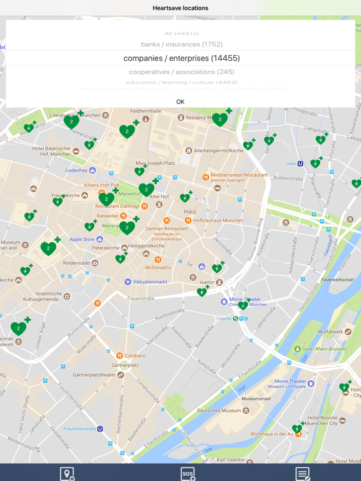Click the 'Kilians Irish Pub' map label
The height and width of the screenshot is (481, 361).
(102, 185)
